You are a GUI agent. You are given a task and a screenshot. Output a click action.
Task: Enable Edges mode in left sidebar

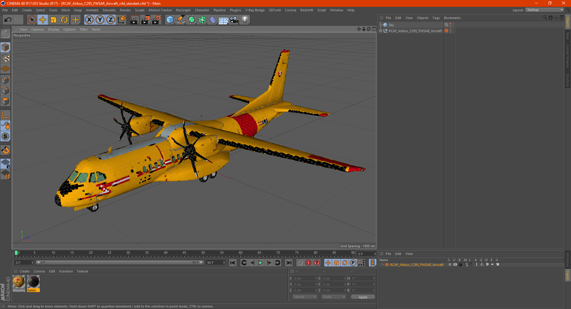5,91
